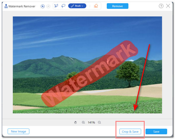This screenshot has width=175, height=139.
Task: Open help with the question mark icon
Action: [x=161, y=6]
